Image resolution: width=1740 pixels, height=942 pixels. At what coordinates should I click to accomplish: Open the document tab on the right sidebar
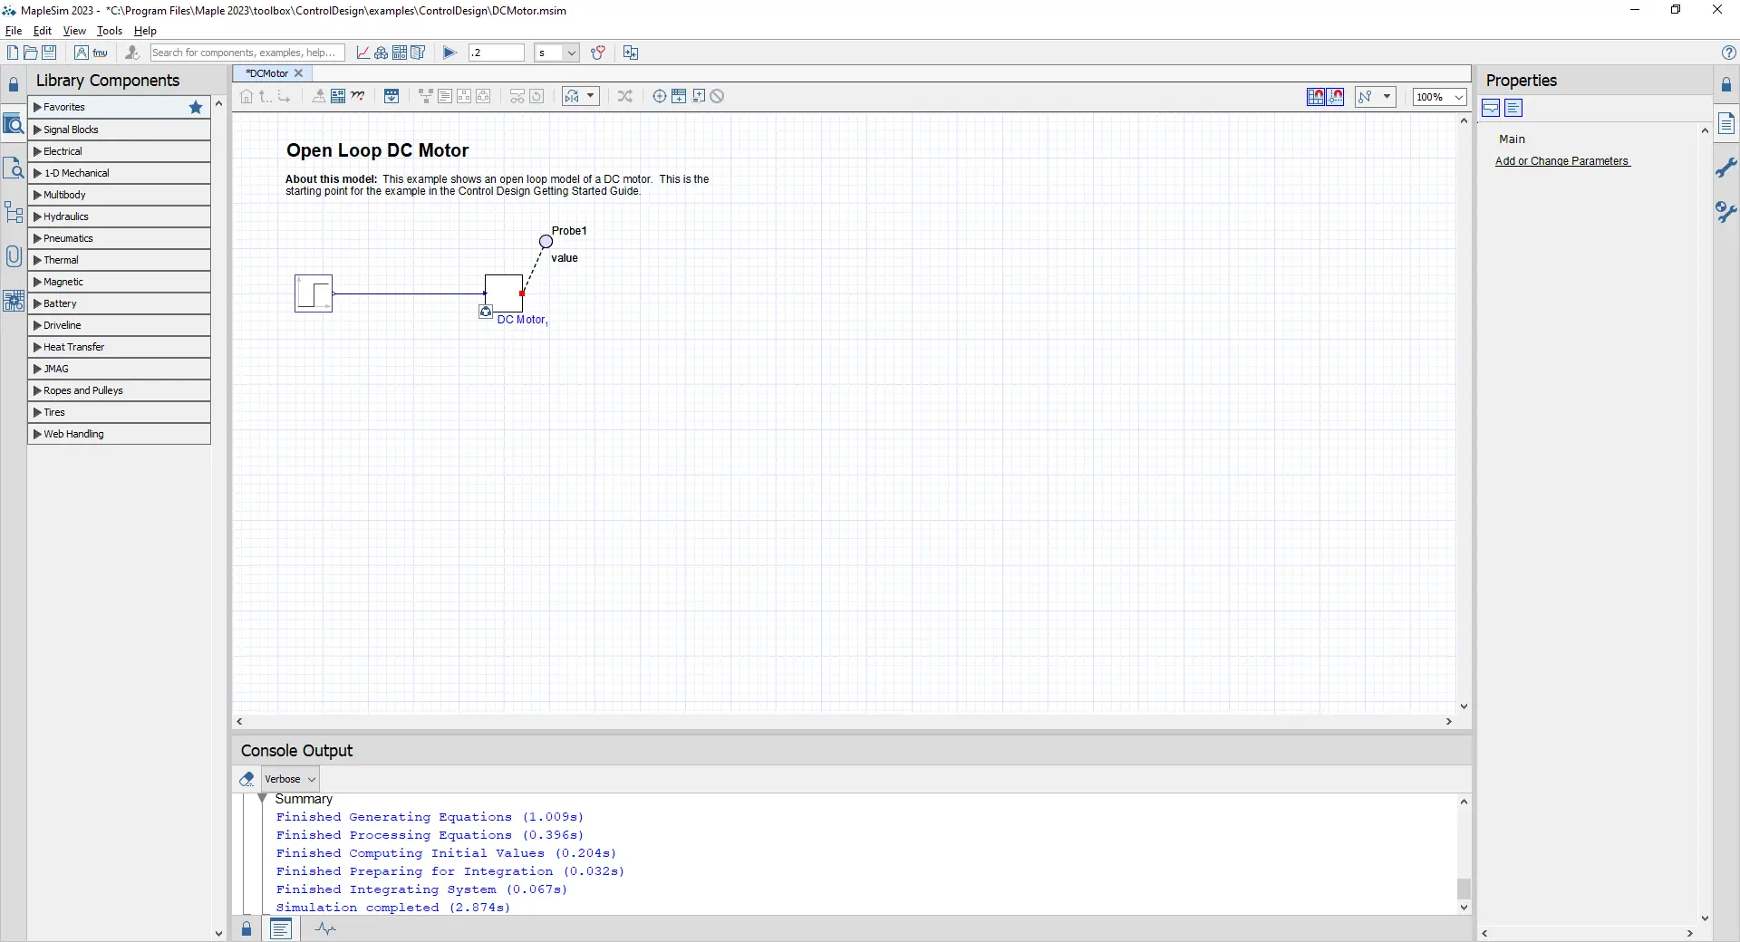coord(1726,123)
